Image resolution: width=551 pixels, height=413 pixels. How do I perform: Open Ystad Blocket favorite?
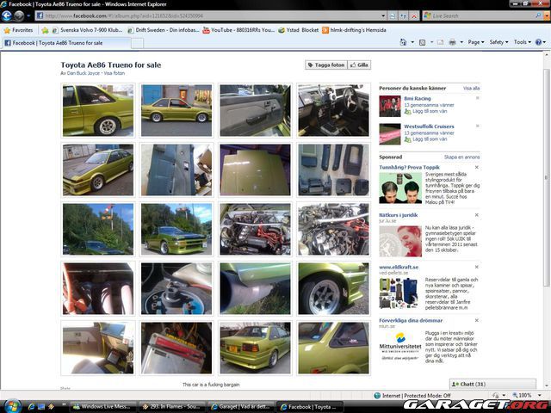(x=299, y=30)
